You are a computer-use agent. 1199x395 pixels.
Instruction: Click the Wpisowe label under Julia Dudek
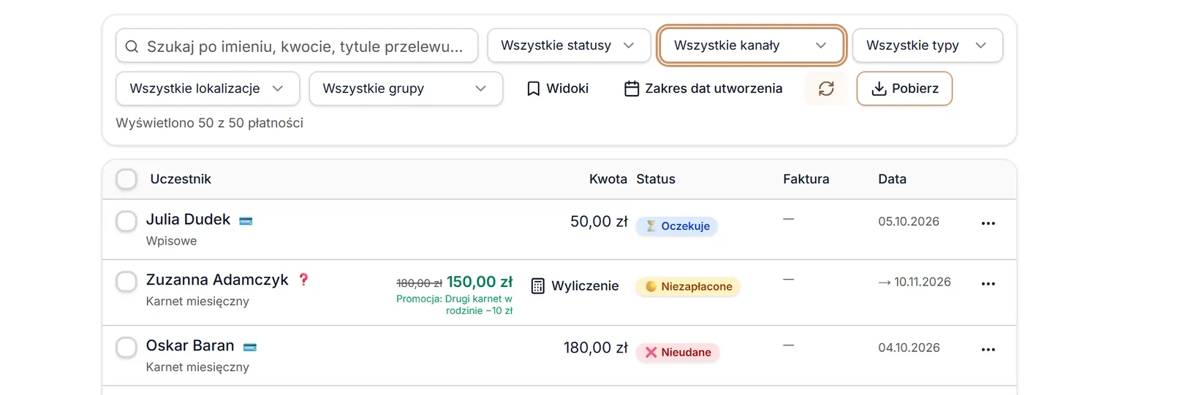coord(171,241)
